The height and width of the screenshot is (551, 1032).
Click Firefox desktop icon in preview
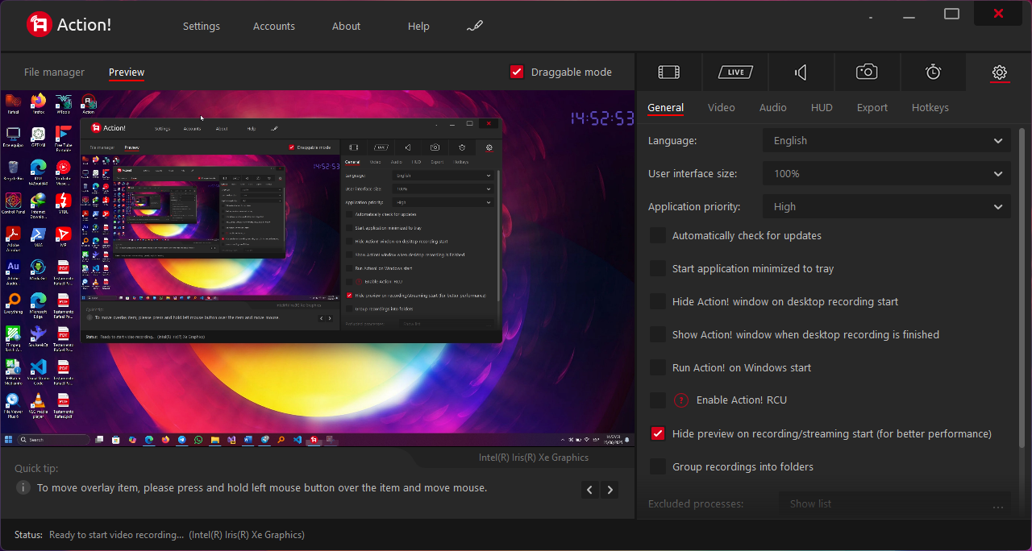click(38, 104)
